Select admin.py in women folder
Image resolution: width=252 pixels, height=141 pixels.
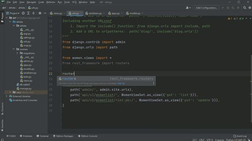tap(28, 61)
